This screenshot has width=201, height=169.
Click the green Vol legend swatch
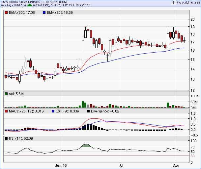tap(6, 94)
